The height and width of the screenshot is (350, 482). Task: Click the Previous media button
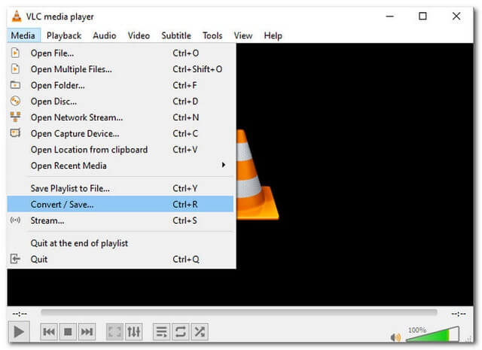49,332
